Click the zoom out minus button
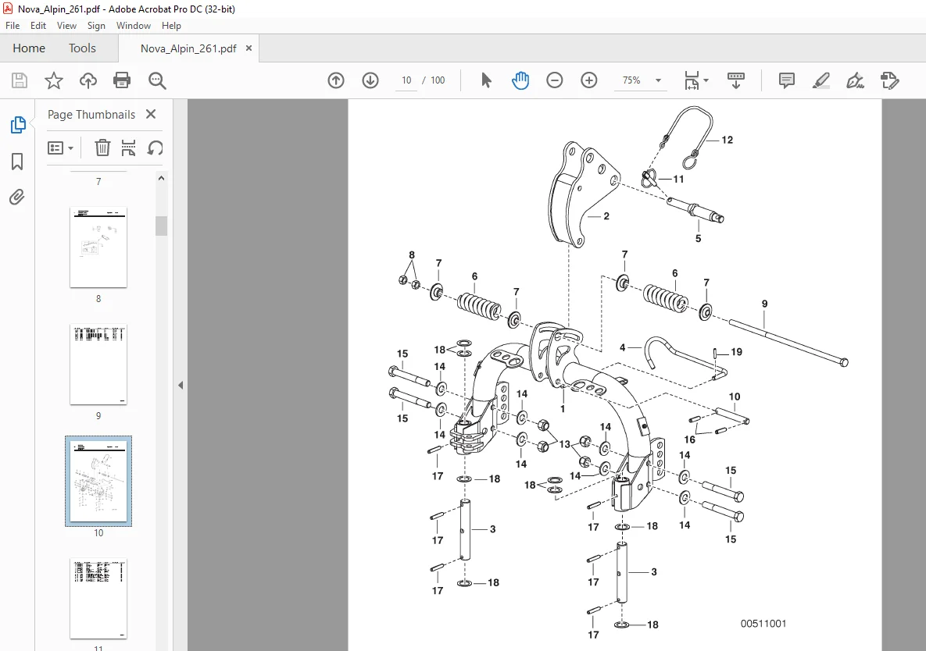Screen dimensions: 926x651 pyautogui.click(x=555, y=80)
